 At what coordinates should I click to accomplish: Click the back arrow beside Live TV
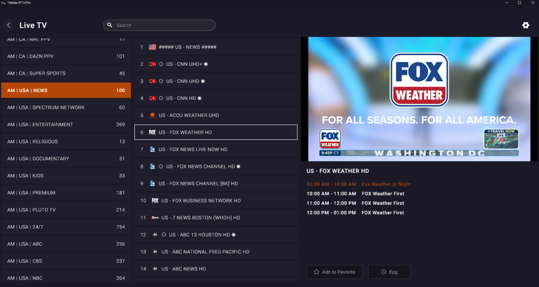[9, 26]
